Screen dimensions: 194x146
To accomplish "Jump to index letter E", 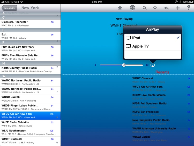I will 57,67.
